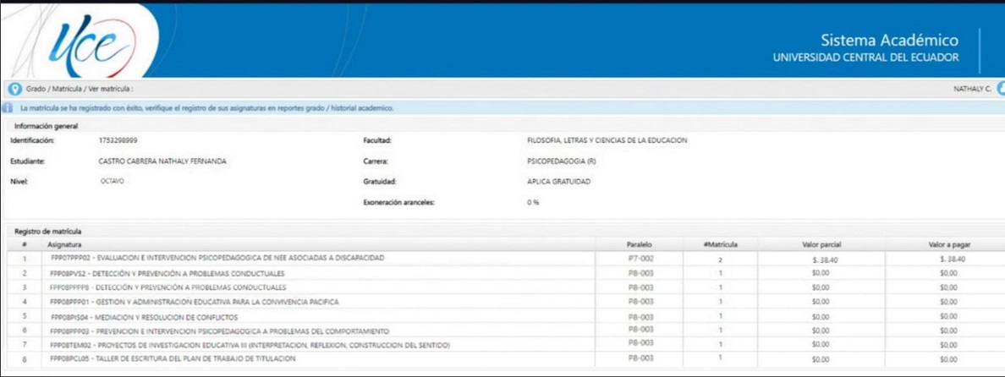Click the Grado breadcrumb link
This screenshot has width=1005, height=377.
35,89
